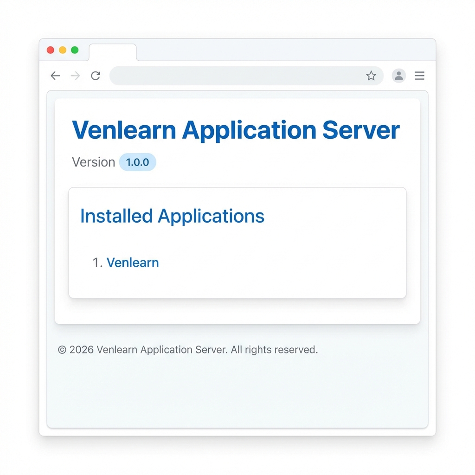Click the back navigation arrow

click(x=55, y=76)
